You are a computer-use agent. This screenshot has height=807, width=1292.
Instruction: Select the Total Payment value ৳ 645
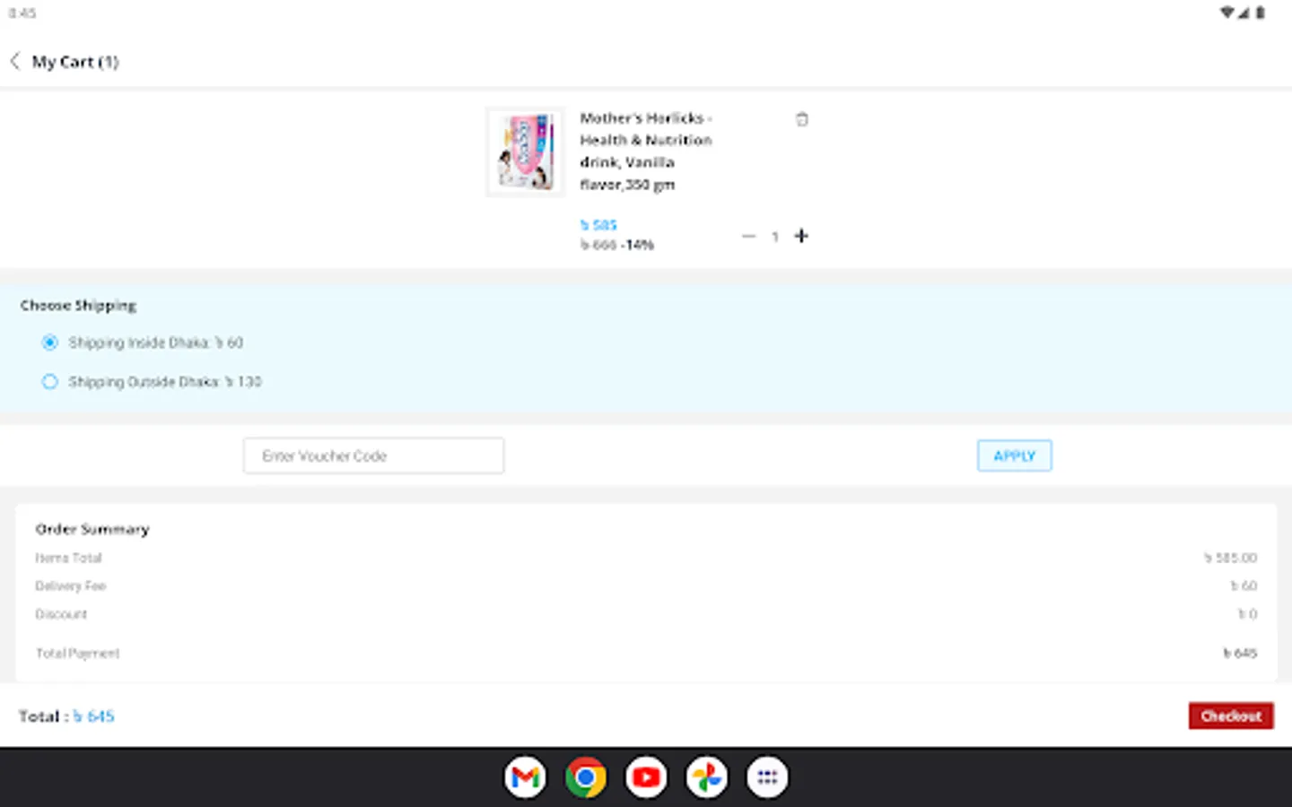[x=1240, y=653]
